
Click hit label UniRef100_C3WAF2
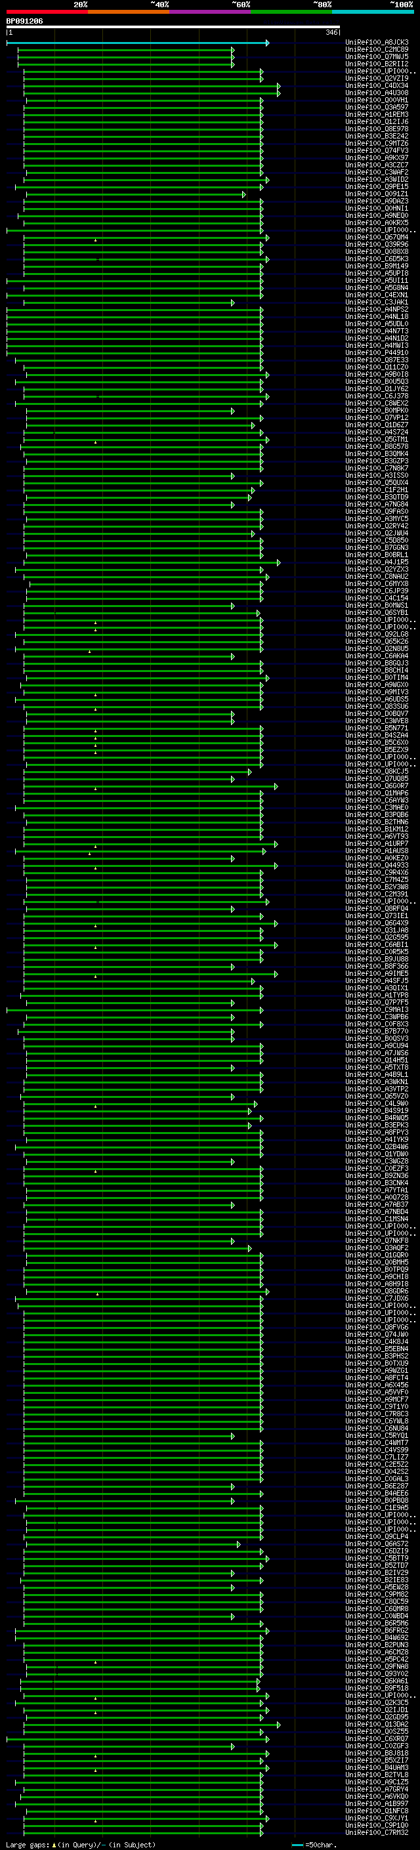point(377,173)
